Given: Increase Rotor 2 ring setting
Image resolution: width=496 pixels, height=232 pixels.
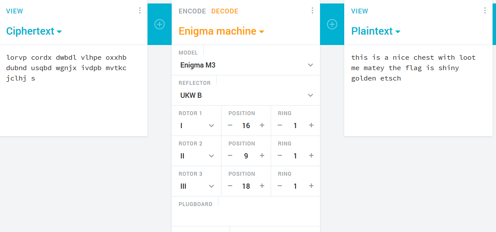Looking at the screenshot, I should (311, 156).
